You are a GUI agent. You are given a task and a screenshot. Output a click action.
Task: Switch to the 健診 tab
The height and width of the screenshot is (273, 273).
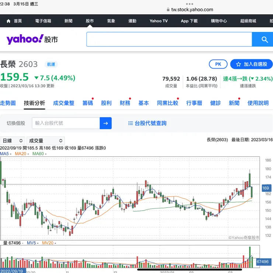[215, 103]
